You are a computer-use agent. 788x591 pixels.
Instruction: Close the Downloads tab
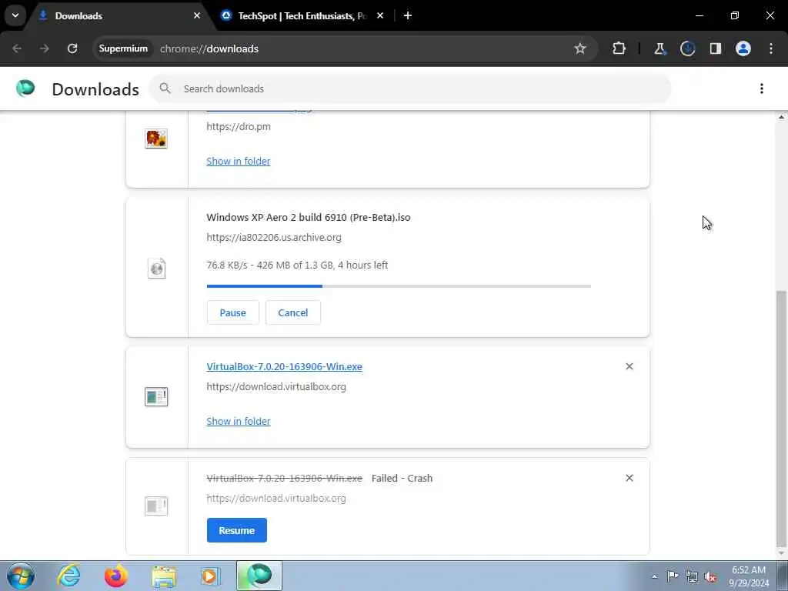pyautogui.click(x=197, y=15)
